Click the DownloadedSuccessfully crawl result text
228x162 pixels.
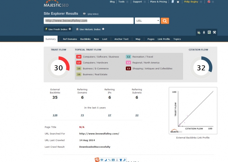coord(95,147)
